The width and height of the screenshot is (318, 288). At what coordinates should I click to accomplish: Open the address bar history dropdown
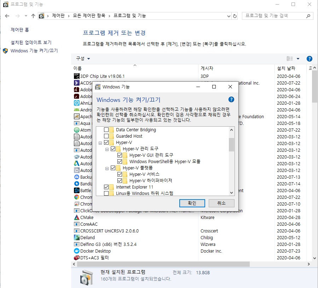(229, 16)
